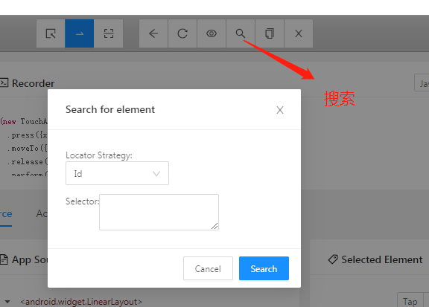Toggle the eye recording icon
The height and width of the screenshot is (307, 429).
click(212, 33)
